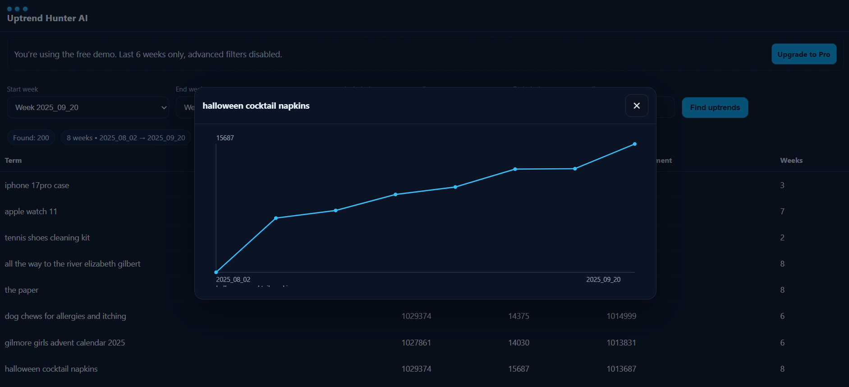Click the second data point on the chart line

pos(276,218)
